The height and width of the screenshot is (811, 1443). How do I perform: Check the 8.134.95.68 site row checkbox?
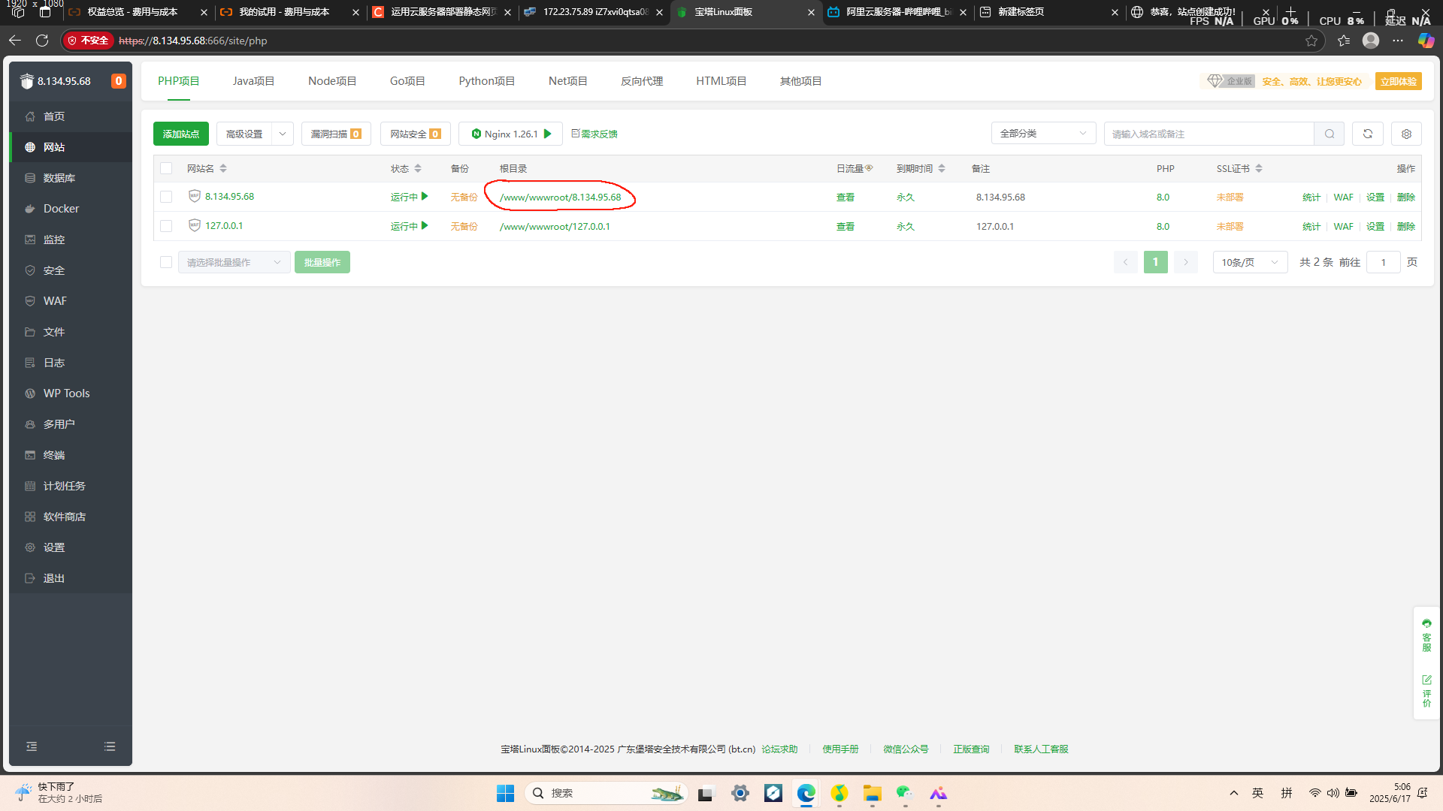coord(166,197)
